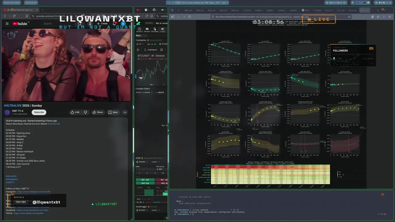The height and width of the screenshot is (222, 395).
Task: Open a new tab in image browser
Action: (x=378, y=10)
